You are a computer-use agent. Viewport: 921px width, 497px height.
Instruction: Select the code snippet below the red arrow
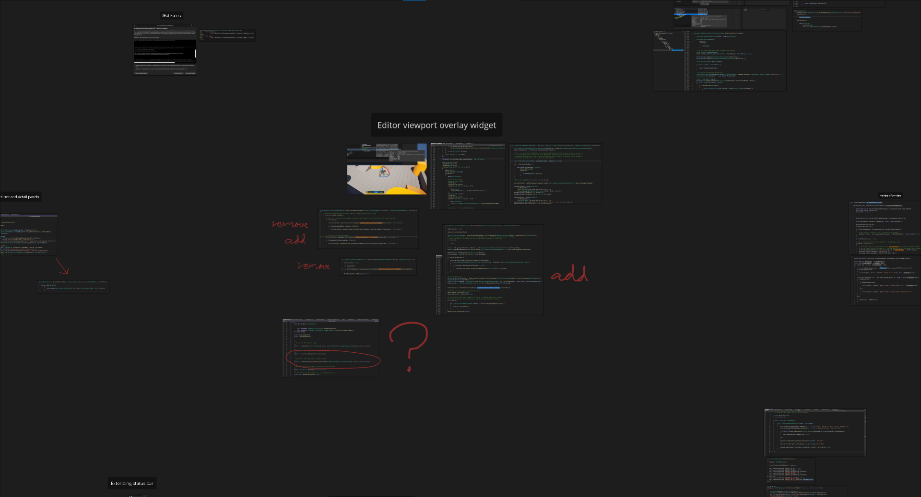tap(73, 286)
